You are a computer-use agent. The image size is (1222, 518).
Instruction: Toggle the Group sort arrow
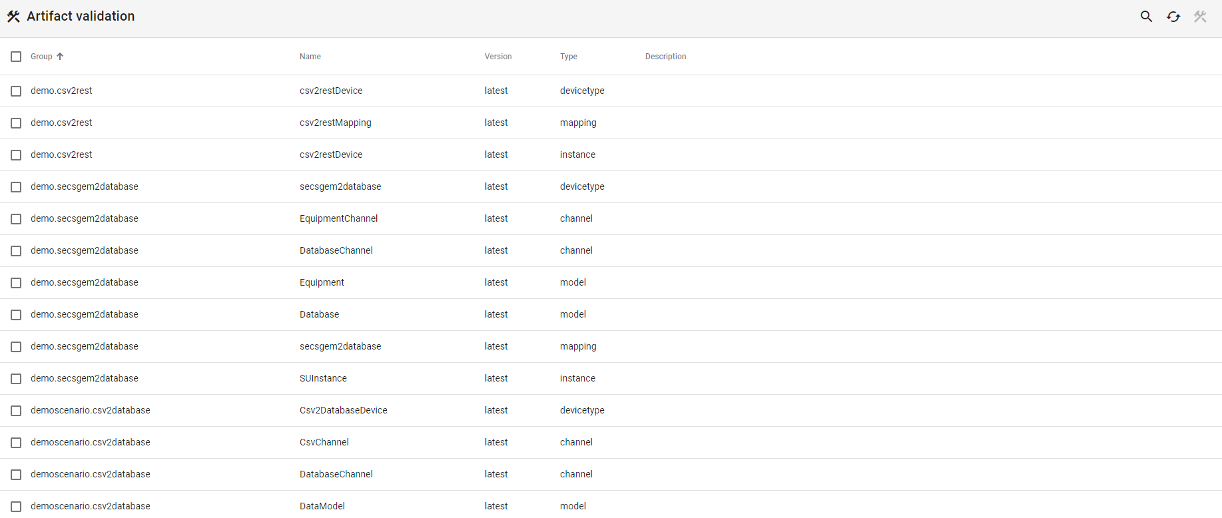point(60,57)
